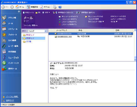Click このメールに返信する to reply
Viewport: 137px width, 107px height.
click(68, 19)
